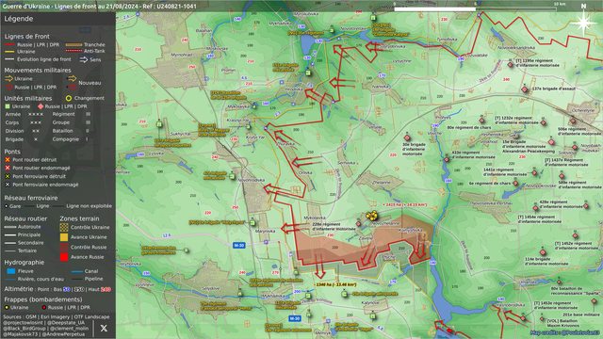Pick the yellow Avance Ukraine swatch

tap(64, 237)
